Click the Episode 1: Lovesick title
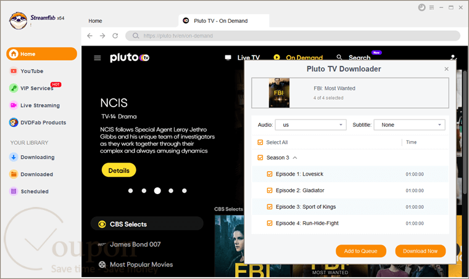 pyautogui.click(x=299, y=174)
